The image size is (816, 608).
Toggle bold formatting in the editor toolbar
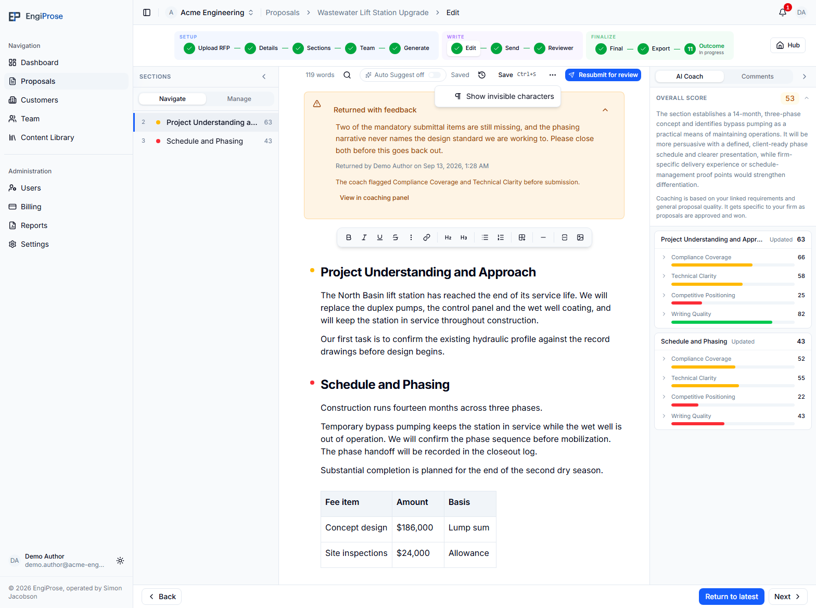point(349,237)
